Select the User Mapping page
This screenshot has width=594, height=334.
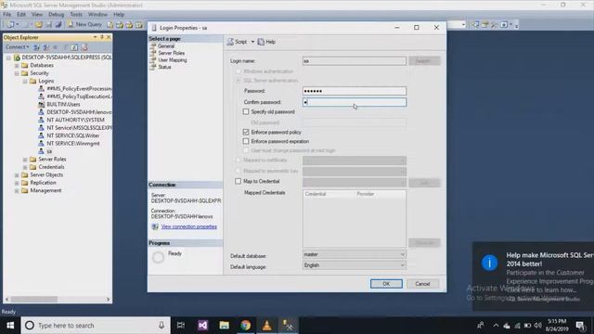point(172,59)
